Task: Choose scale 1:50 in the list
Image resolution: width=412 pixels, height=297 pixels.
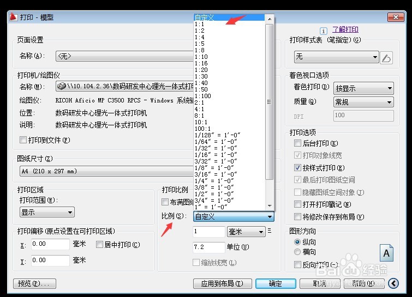Action: [x=229, y=89]
